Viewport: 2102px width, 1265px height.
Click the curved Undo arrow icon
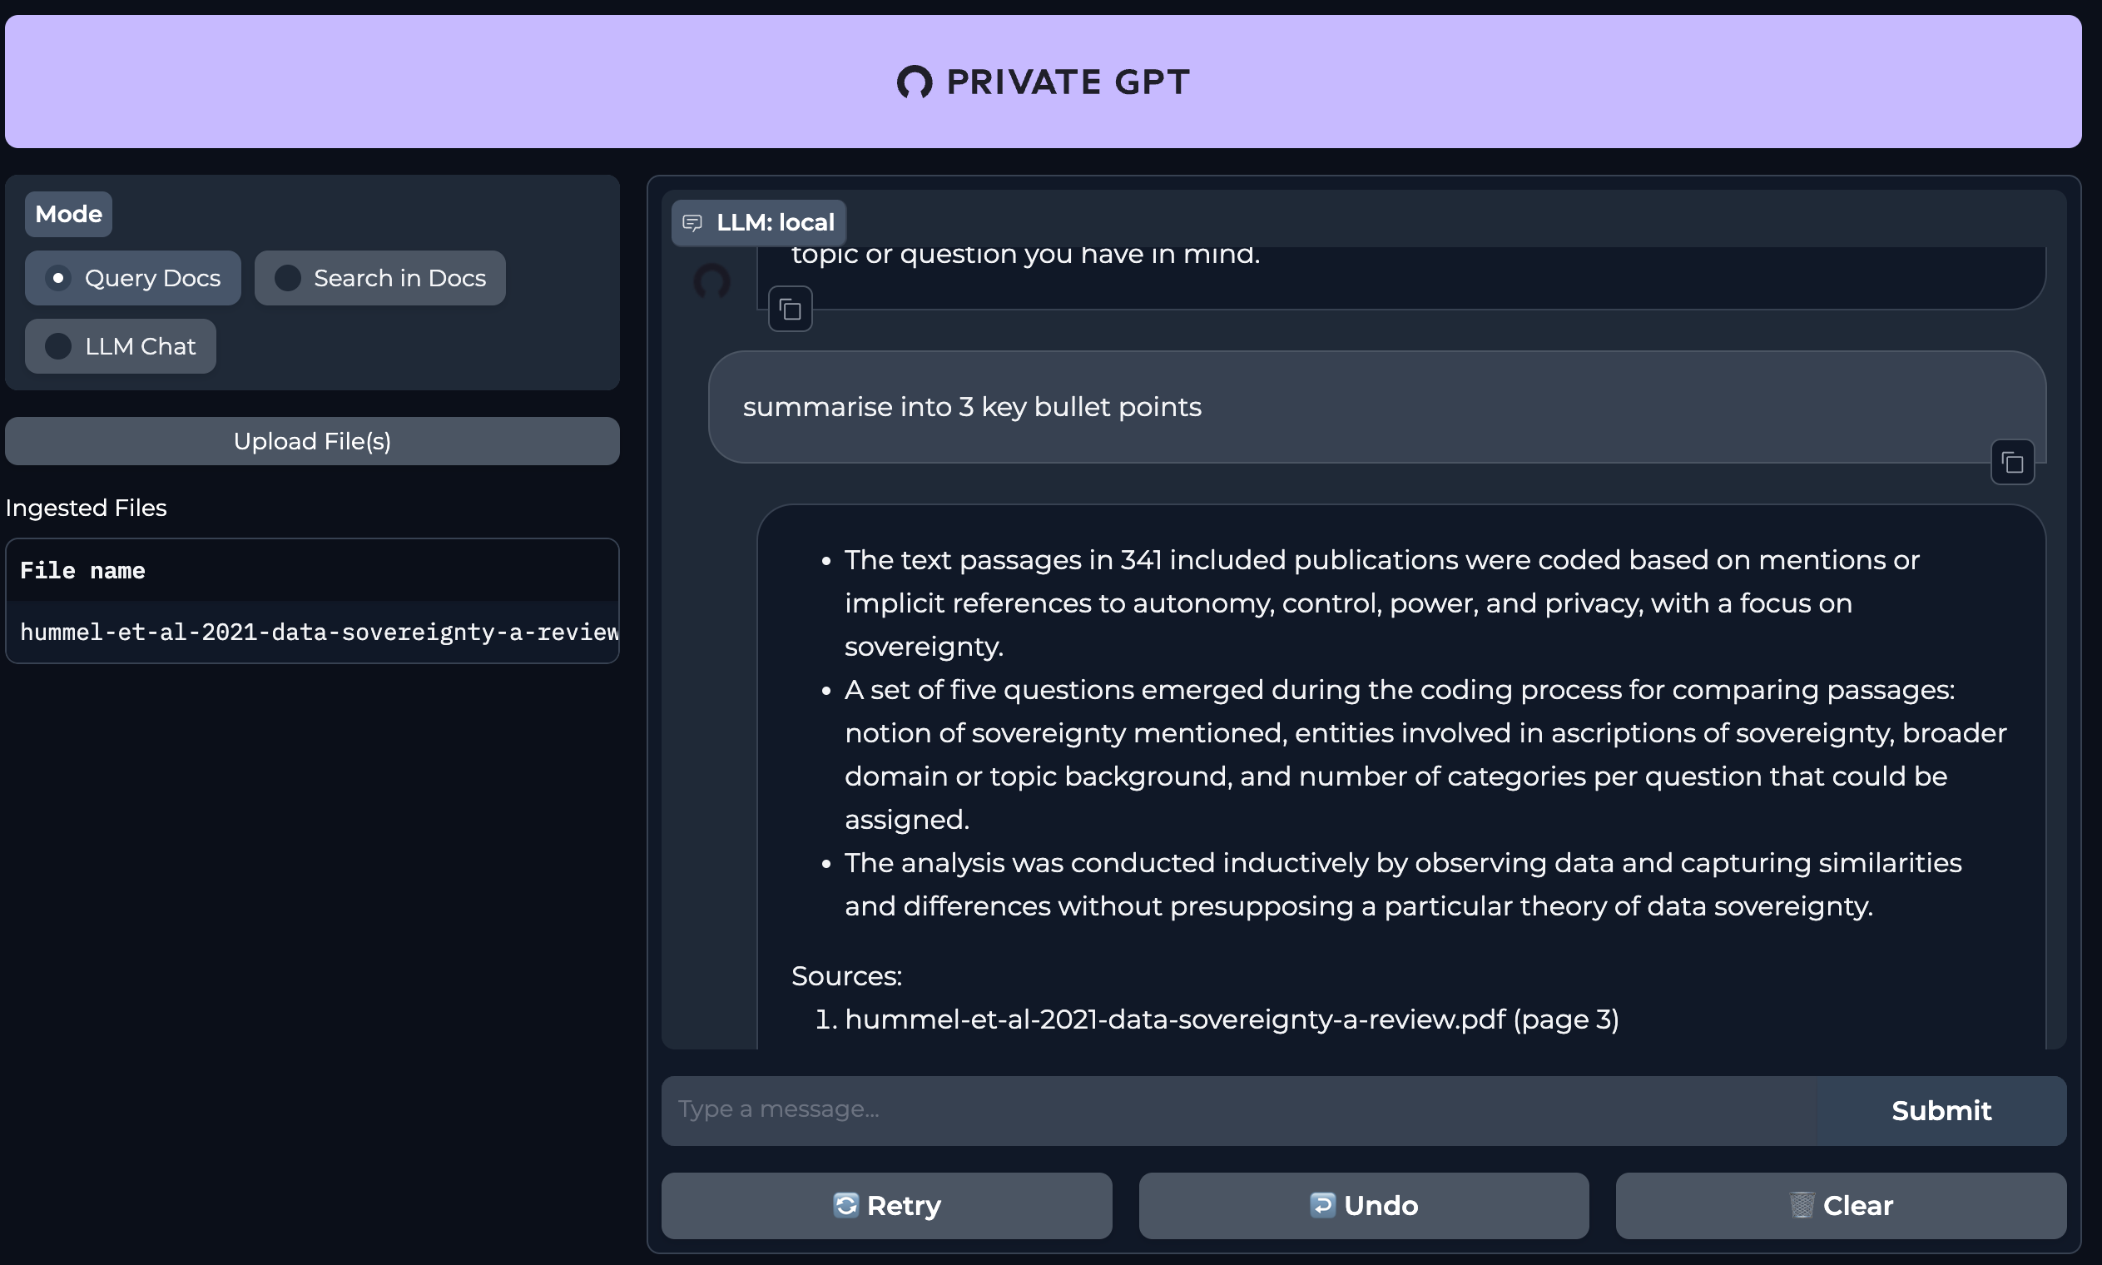pos(1322,1204)
